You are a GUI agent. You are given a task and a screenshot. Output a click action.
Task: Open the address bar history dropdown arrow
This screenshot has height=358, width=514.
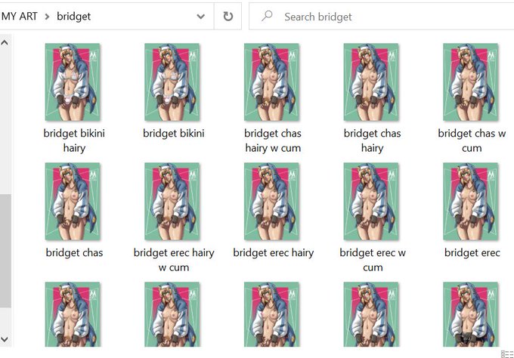(x=200, y=17)
